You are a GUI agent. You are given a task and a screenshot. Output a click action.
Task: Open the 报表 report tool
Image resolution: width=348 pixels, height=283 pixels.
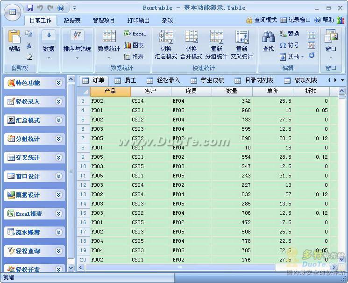[x=134, y=57]
